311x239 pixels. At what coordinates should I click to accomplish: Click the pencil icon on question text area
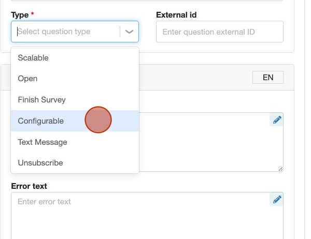tap(276, 119)
